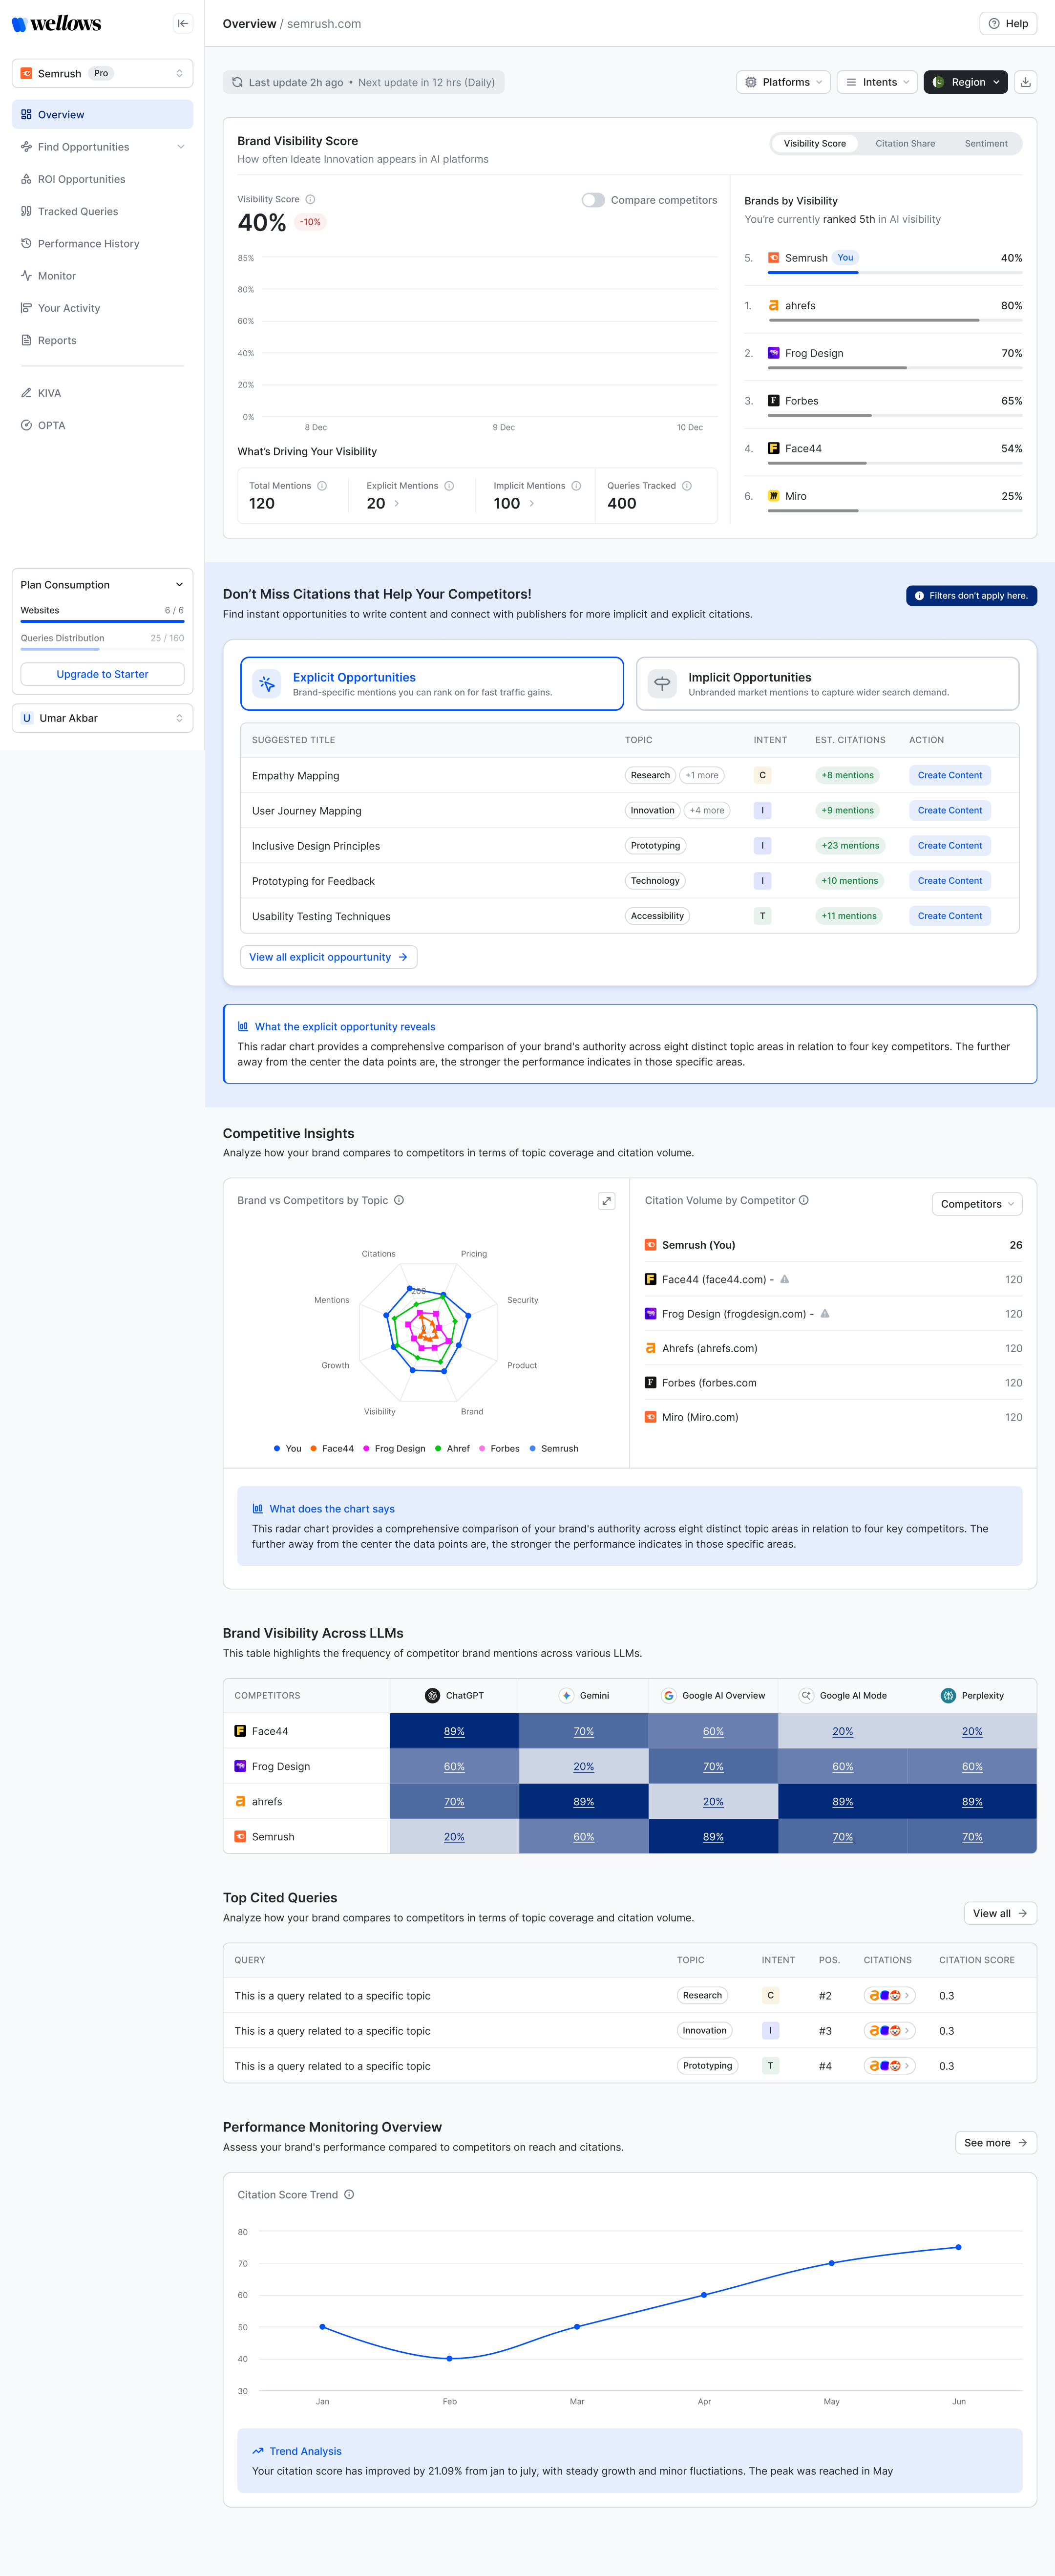Toggle the Compare competitors switch

click(593, 200)
